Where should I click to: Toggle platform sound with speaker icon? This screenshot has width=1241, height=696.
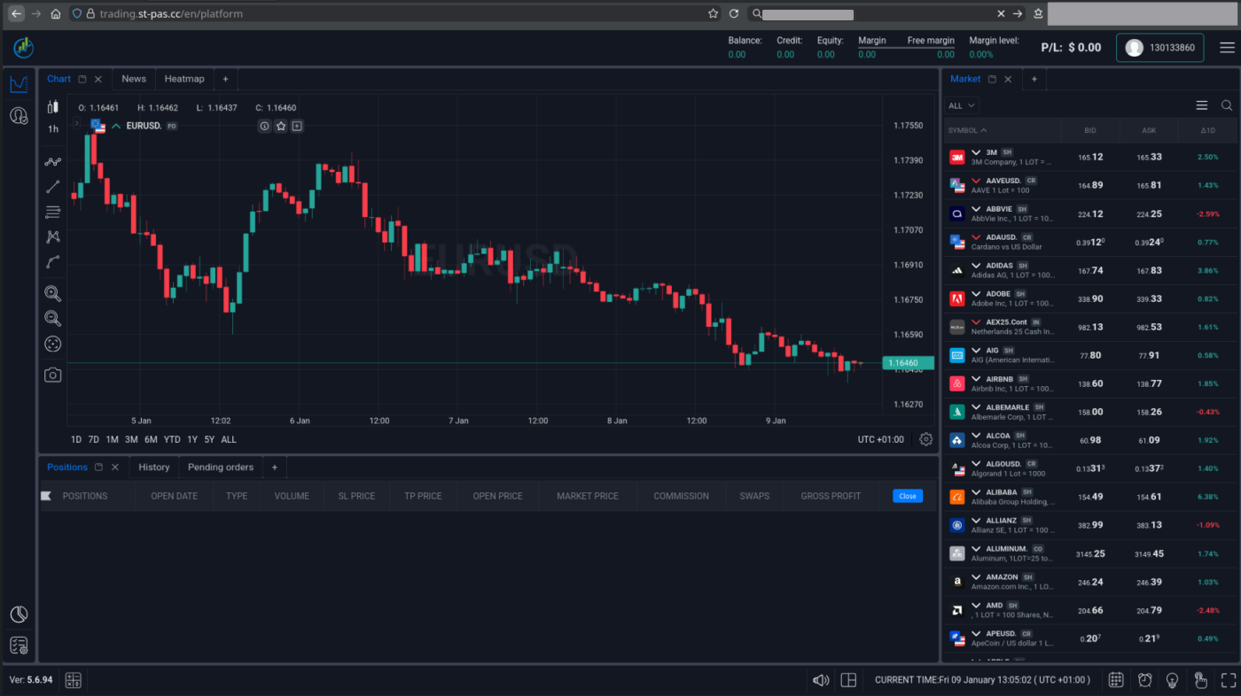821,680
